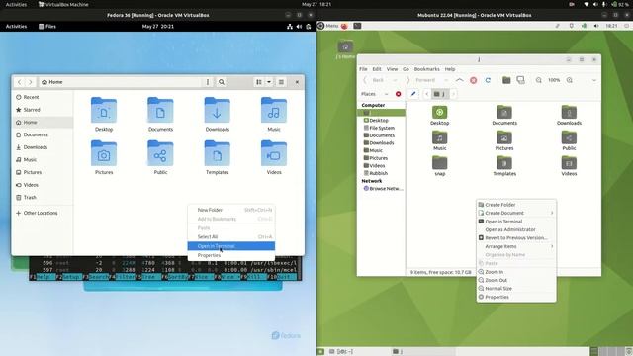Click the Home folder icon in Caja toolbar
Viewport: 633px width, 356px height.
(506, 80)
